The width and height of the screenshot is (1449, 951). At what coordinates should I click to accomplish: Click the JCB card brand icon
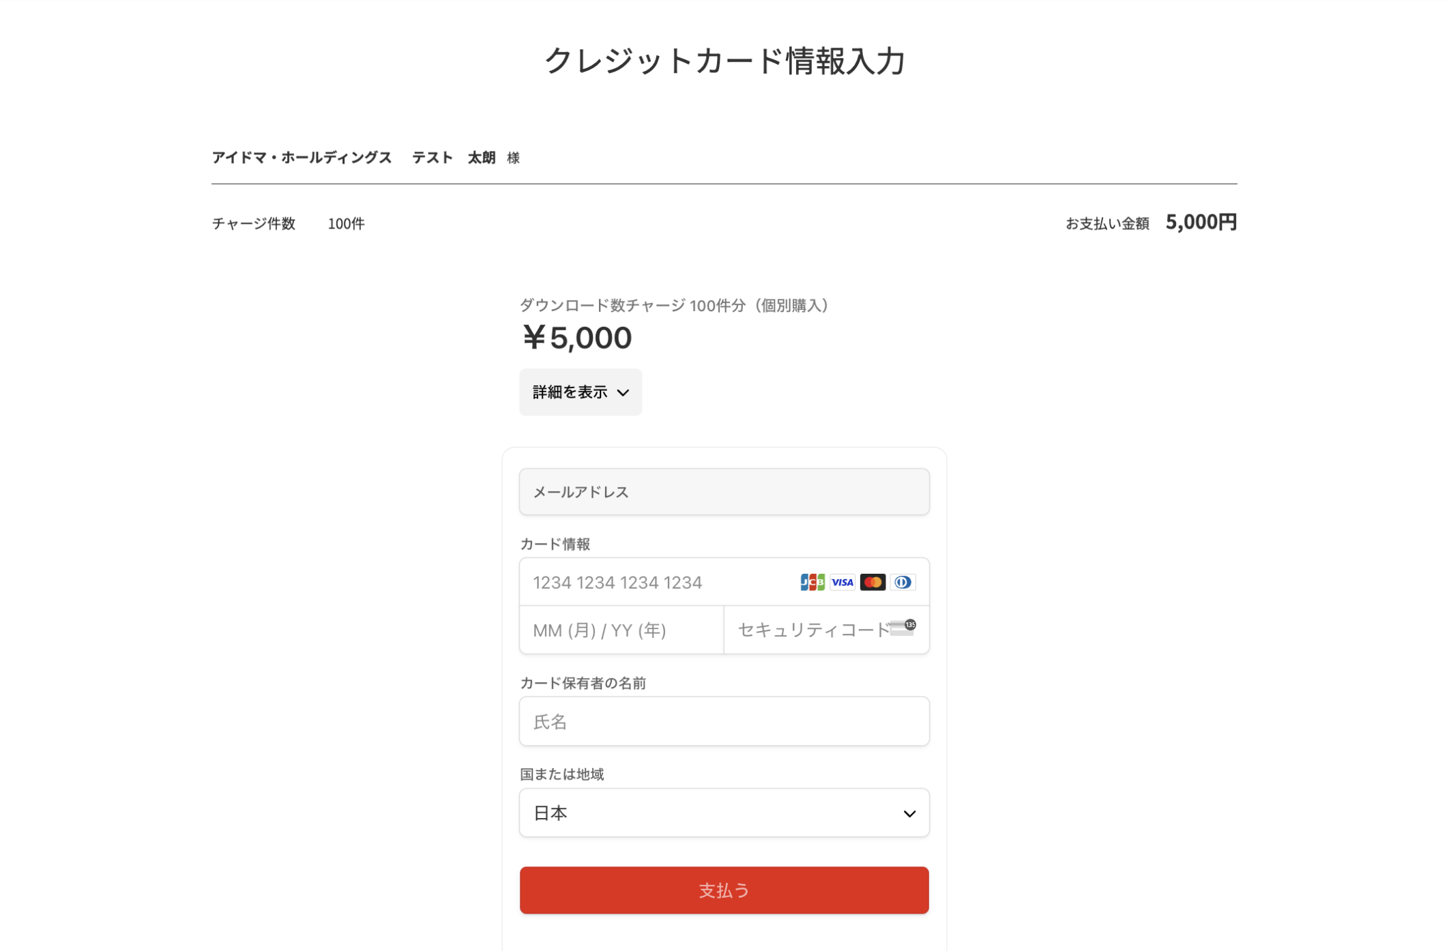[x=812, y=582]
